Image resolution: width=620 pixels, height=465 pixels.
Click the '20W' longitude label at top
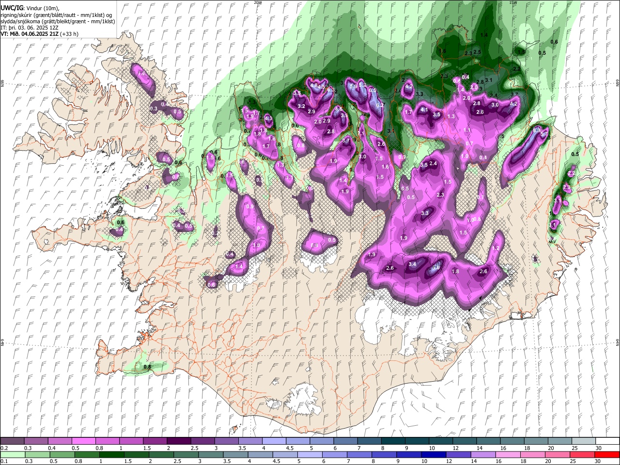[x=258, y=2]
